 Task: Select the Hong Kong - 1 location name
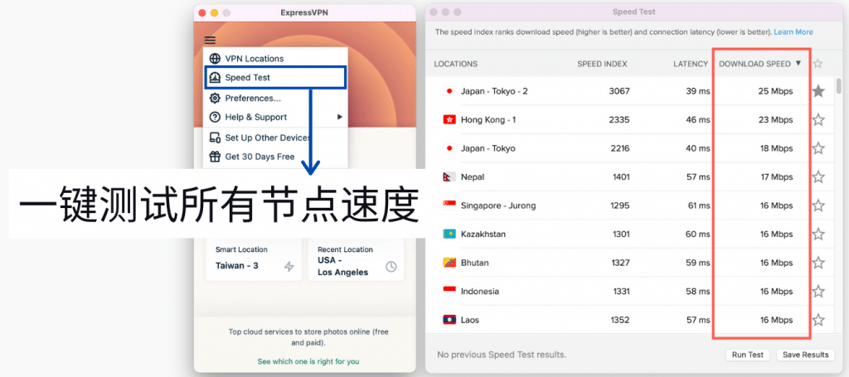click(x=488, y=119)
